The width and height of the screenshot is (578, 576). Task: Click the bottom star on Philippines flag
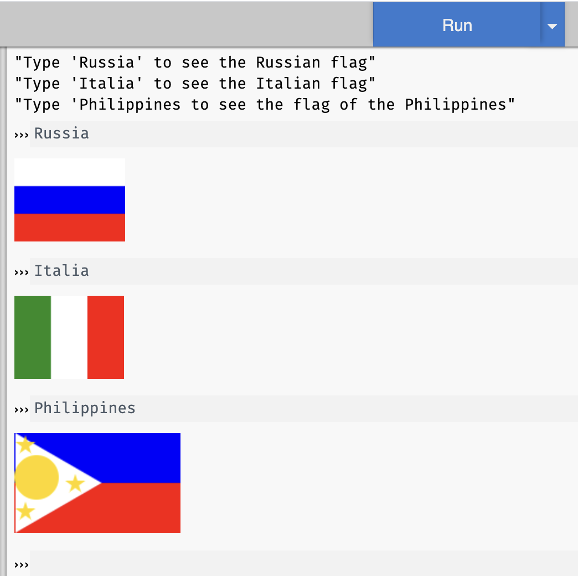[25, 511]
